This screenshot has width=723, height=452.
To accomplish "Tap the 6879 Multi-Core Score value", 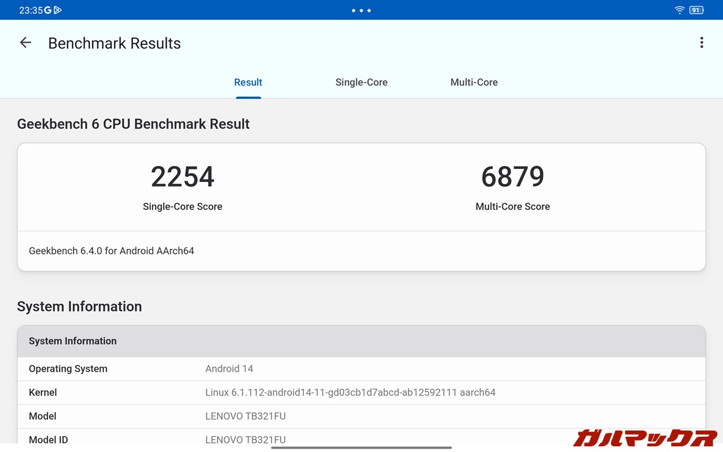I will (x=512, y=177).
